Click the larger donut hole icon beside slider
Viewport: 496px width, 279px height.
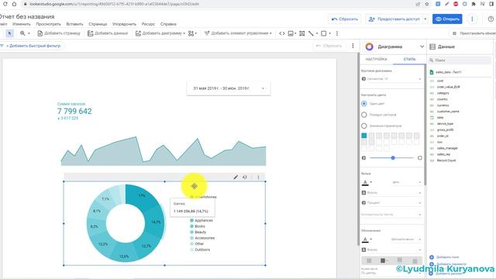pyautogui.click(x=420, y=158)
